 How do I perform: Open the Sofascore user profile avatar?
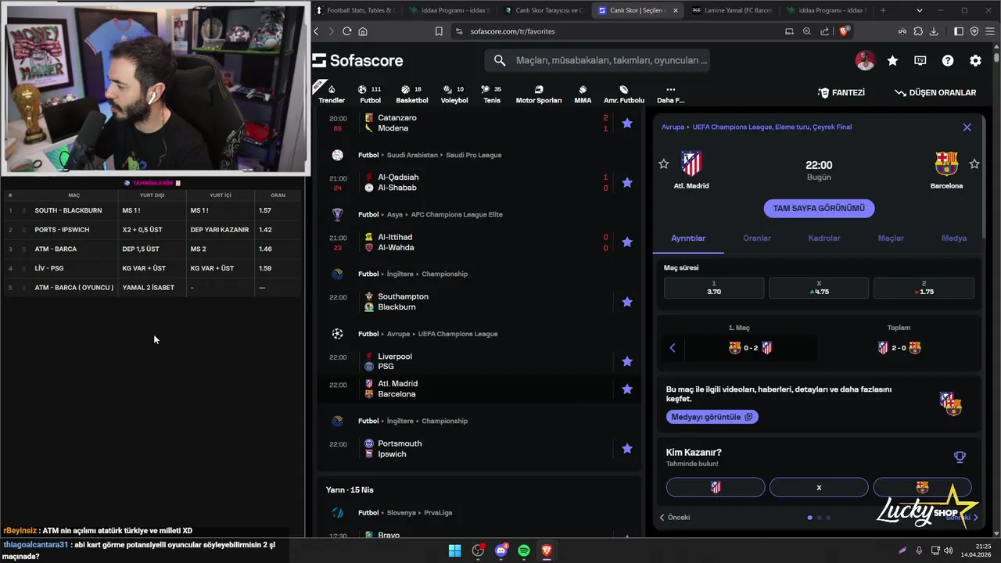coord(865,60)
